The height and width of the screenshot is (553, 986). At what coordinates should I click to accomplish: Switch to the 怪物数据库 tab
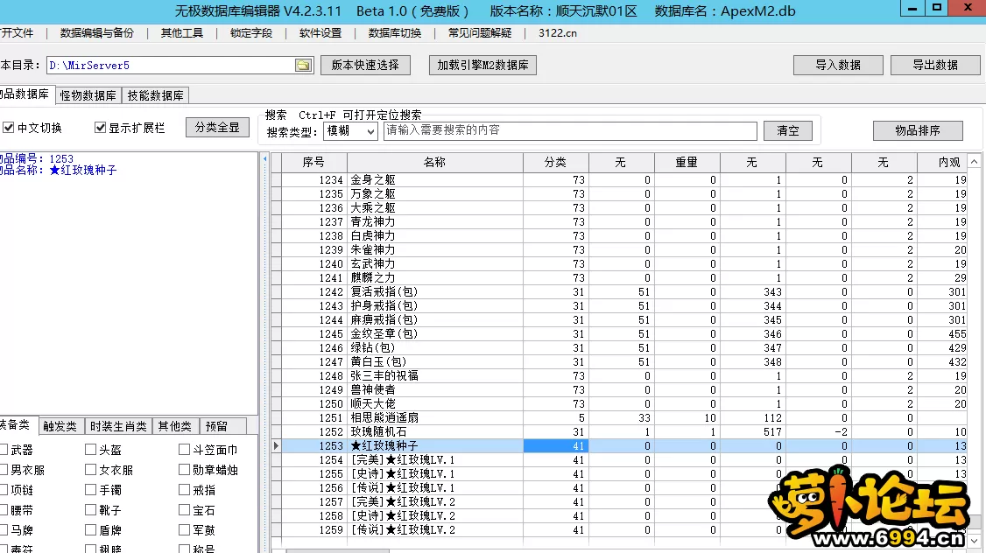coord(88,95)
